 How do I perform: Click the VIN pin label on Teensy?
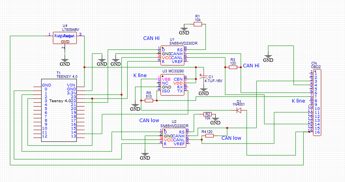71,85
